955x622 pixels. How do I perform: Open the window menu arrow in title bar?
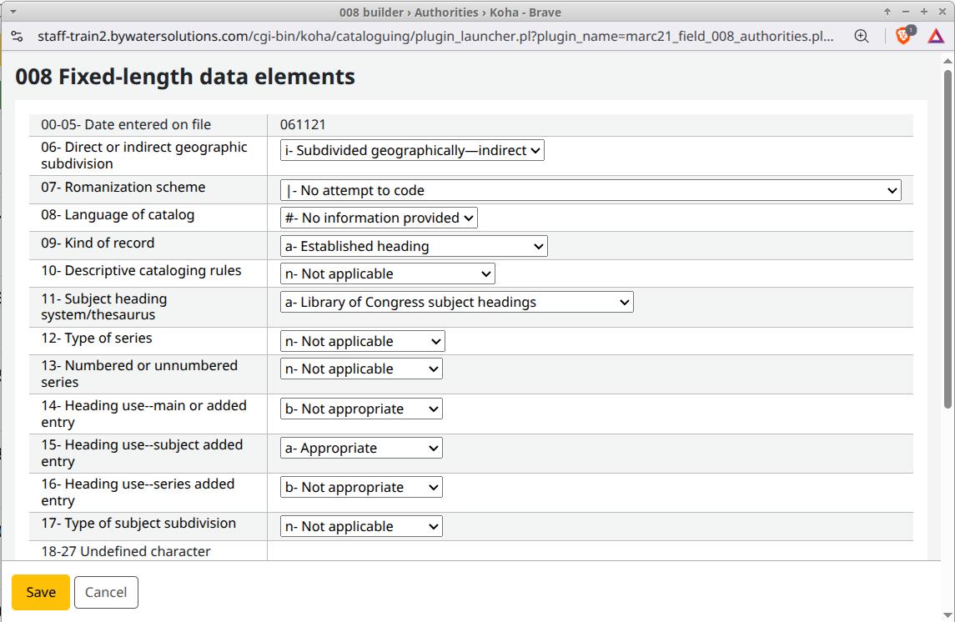click(12, 12)
